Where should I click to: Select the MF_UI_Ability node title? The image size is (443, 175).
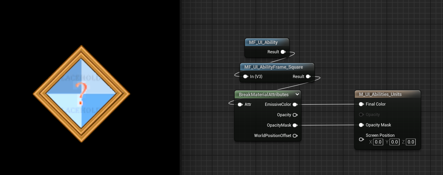263,42
